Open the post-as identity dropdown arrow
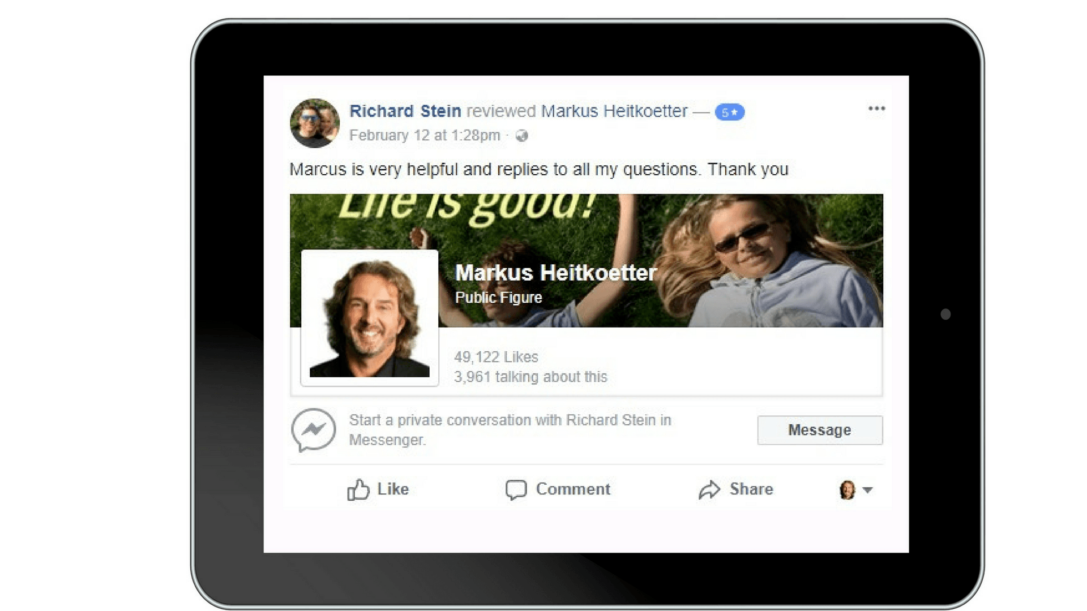This screenshot has width=1087, height=611. (x=867, y=490)
